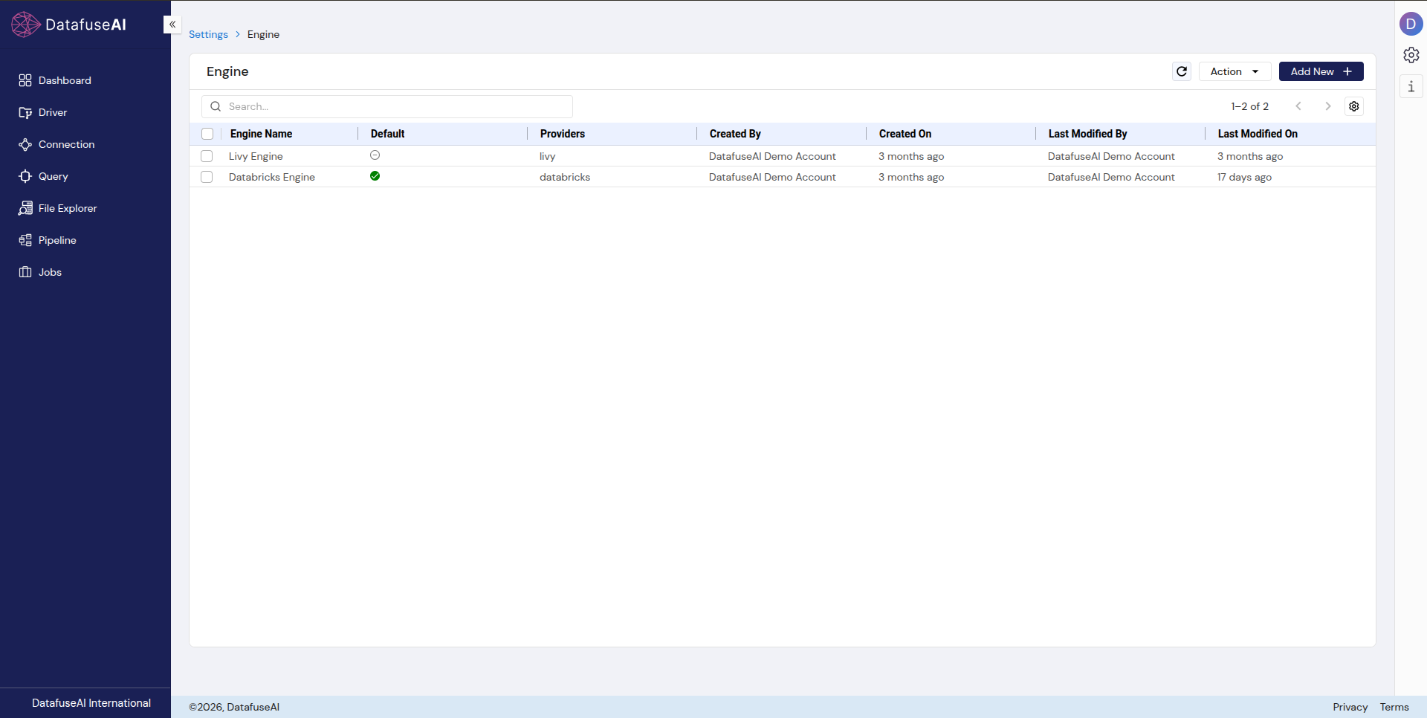Open the Privacy link in footer
Image resolution: width=1427 pixels, height=718 pixels.
pyautogui.click(x=1350, y=707)
